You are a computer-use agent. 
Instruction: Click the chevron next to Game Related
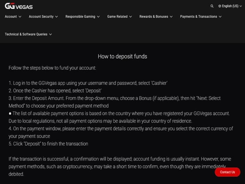coord(130,17)
